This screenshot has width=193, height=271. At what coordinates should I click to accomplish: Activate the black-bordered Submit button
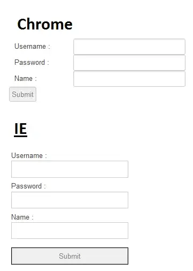(70, 256)
